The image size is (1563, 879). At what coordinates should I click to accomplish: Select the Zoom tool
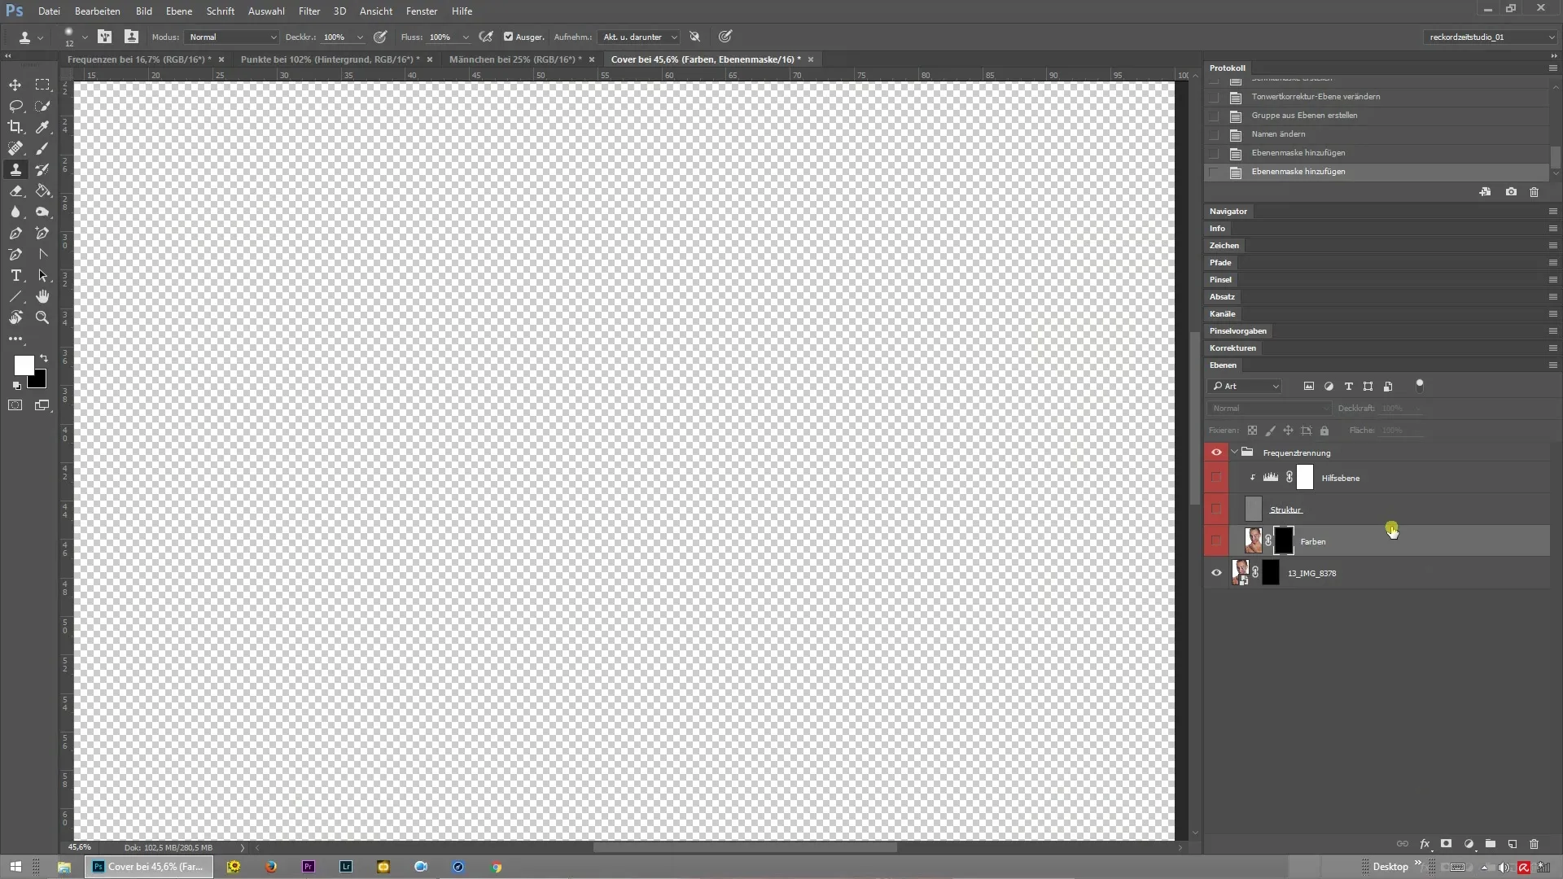[42, 317]
